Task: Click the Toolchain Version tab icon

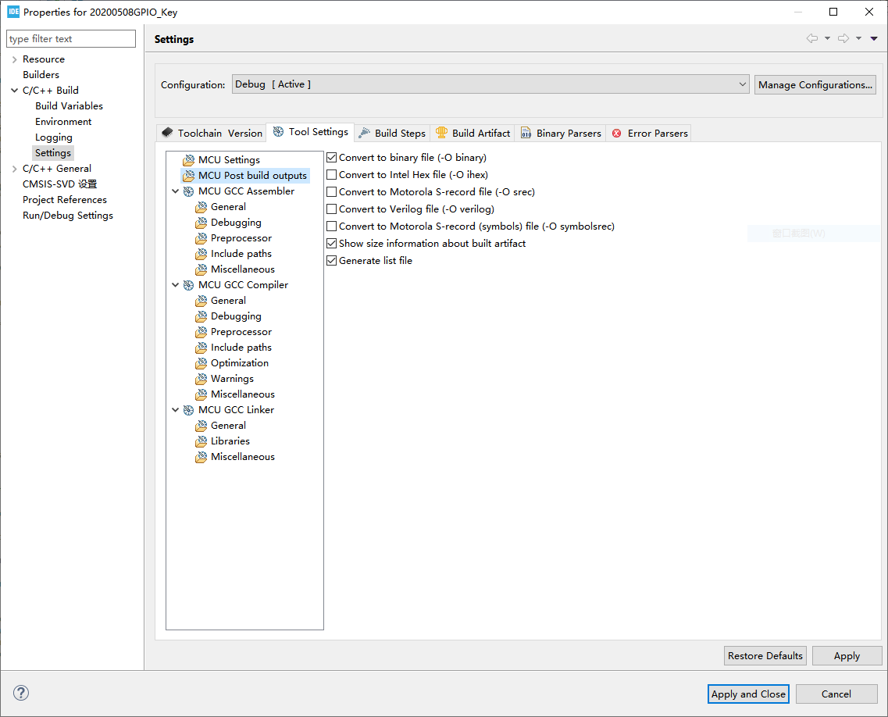Action: click(x=168, y=133)
